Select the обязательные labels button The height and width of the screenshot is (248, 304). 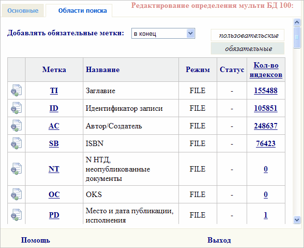248,49
